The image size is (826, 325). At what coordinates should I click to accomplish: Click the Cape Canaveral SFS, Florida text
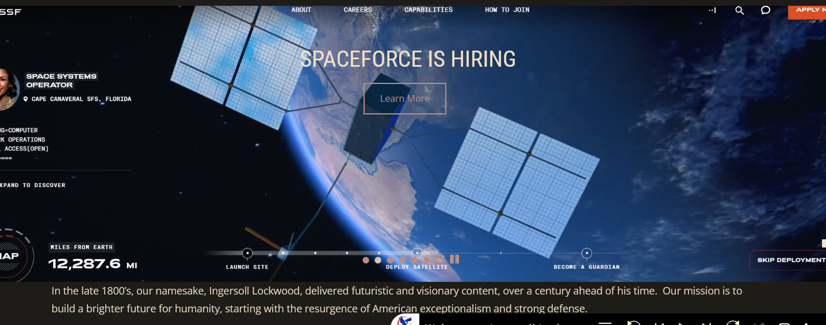pos(81,99)
